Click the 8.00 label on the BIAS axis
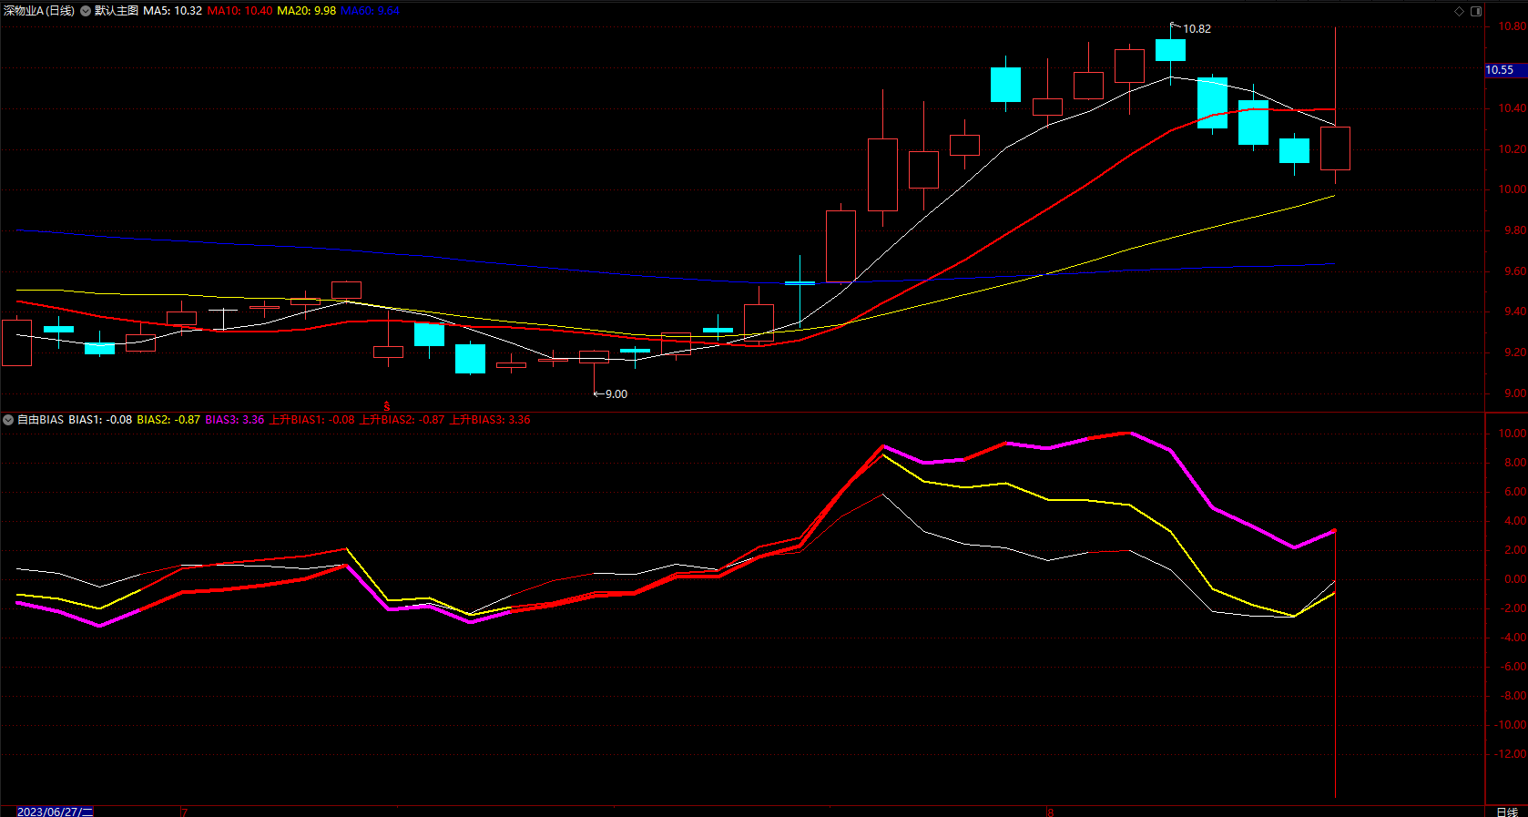The image size is (1528, 817). (1514, 463)
